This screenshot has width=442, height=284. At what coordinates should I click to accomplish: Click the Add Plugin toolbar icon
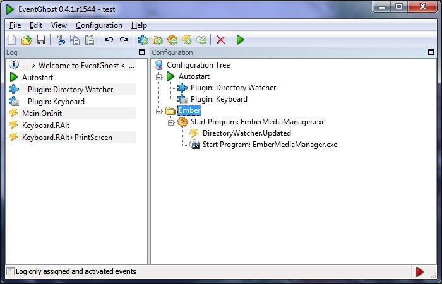(x=143, y=40)
